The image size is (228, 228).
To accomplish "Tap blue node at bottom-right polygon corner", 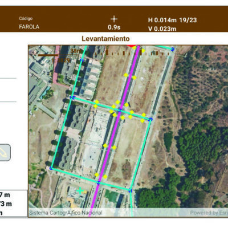I will pos(130,190).
